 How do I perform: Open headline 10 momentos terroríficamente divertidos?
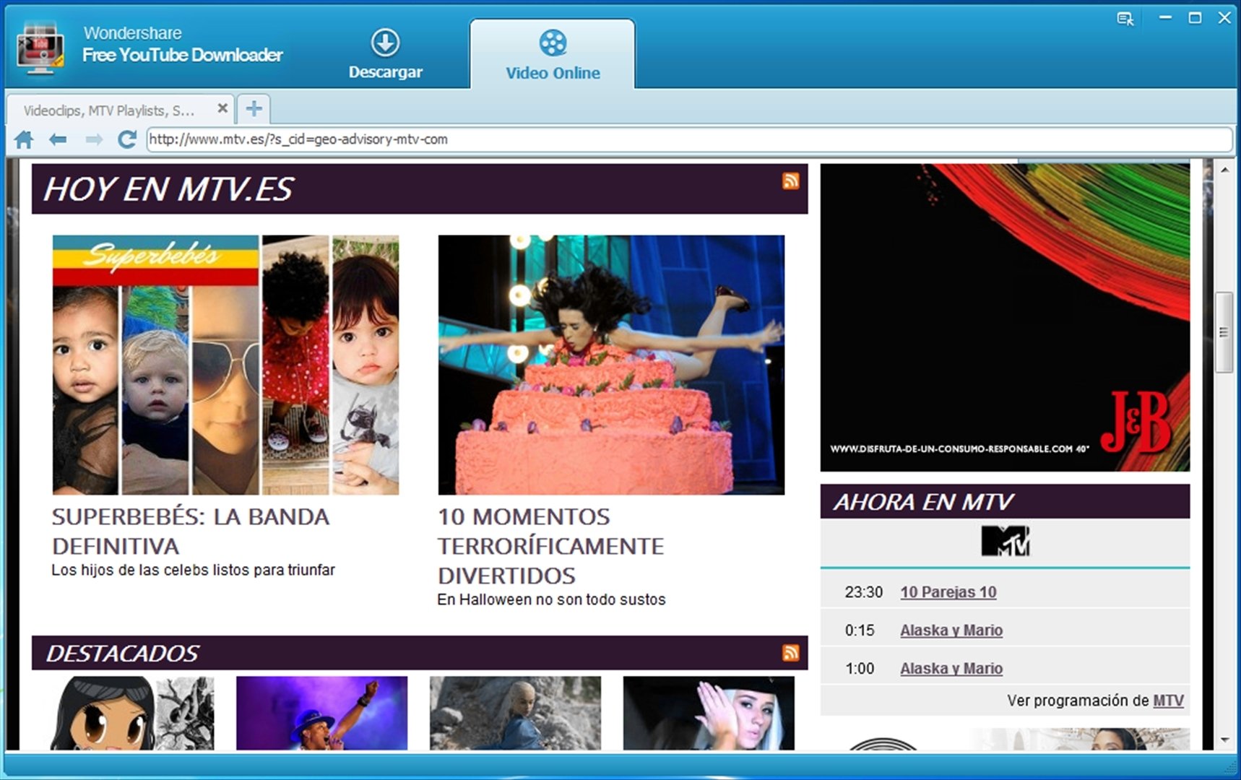(550, 546)
